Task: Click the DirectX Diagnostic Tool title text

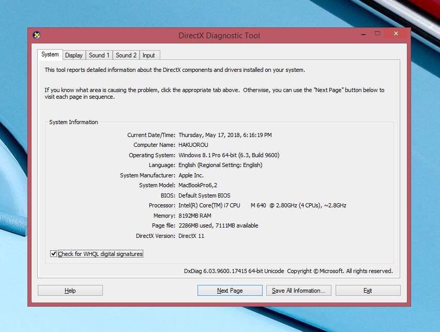Action: click(x=219, y=36)
